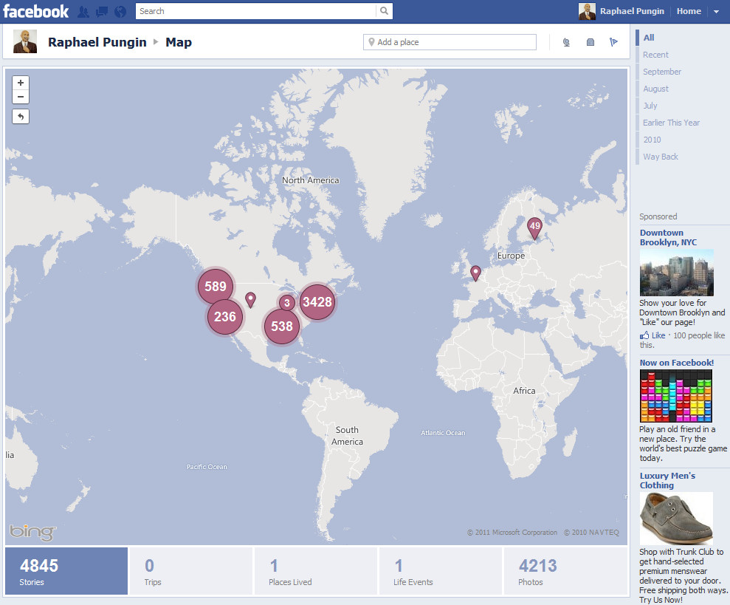Switch to the Photos tab showing 4213
The height and width of the screenshot is (605, 730).
coord(565,571)
